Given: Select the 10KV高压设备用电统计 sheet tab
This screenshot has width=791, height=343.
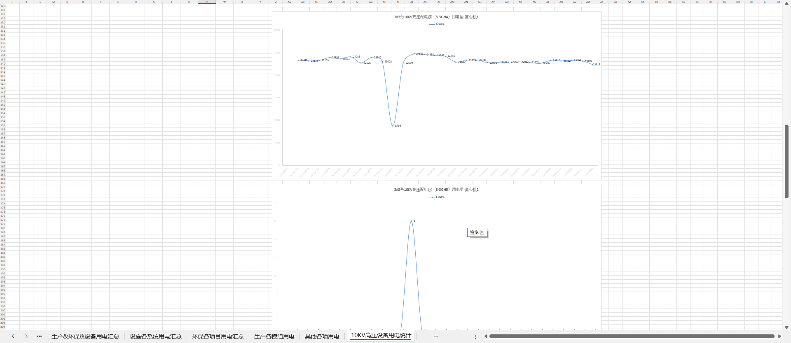Looking at the screenshot, I should tap(381, 336).
